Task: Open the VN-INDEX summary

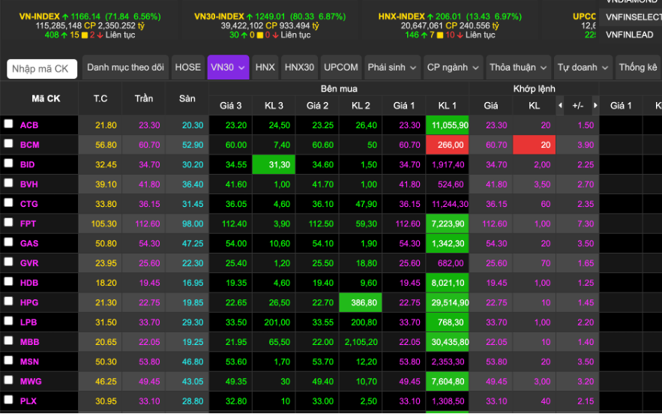Action: point(90,25)
